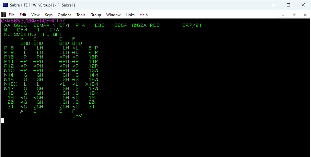
Task: Open the Tools menu
Action: click(81, 15)
